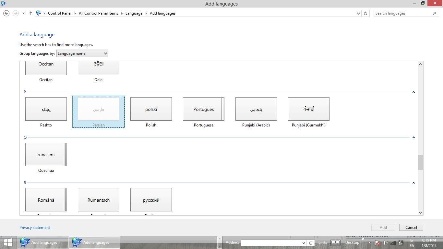Open the volume speaker tray icon
The height and width of the screenshot is (249, 443).
(x=385, y=243)
